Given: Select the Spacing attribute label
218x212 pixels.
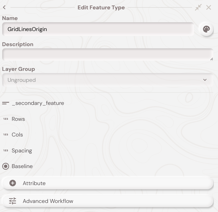Looking at the screenshot, I should (22, 151).
